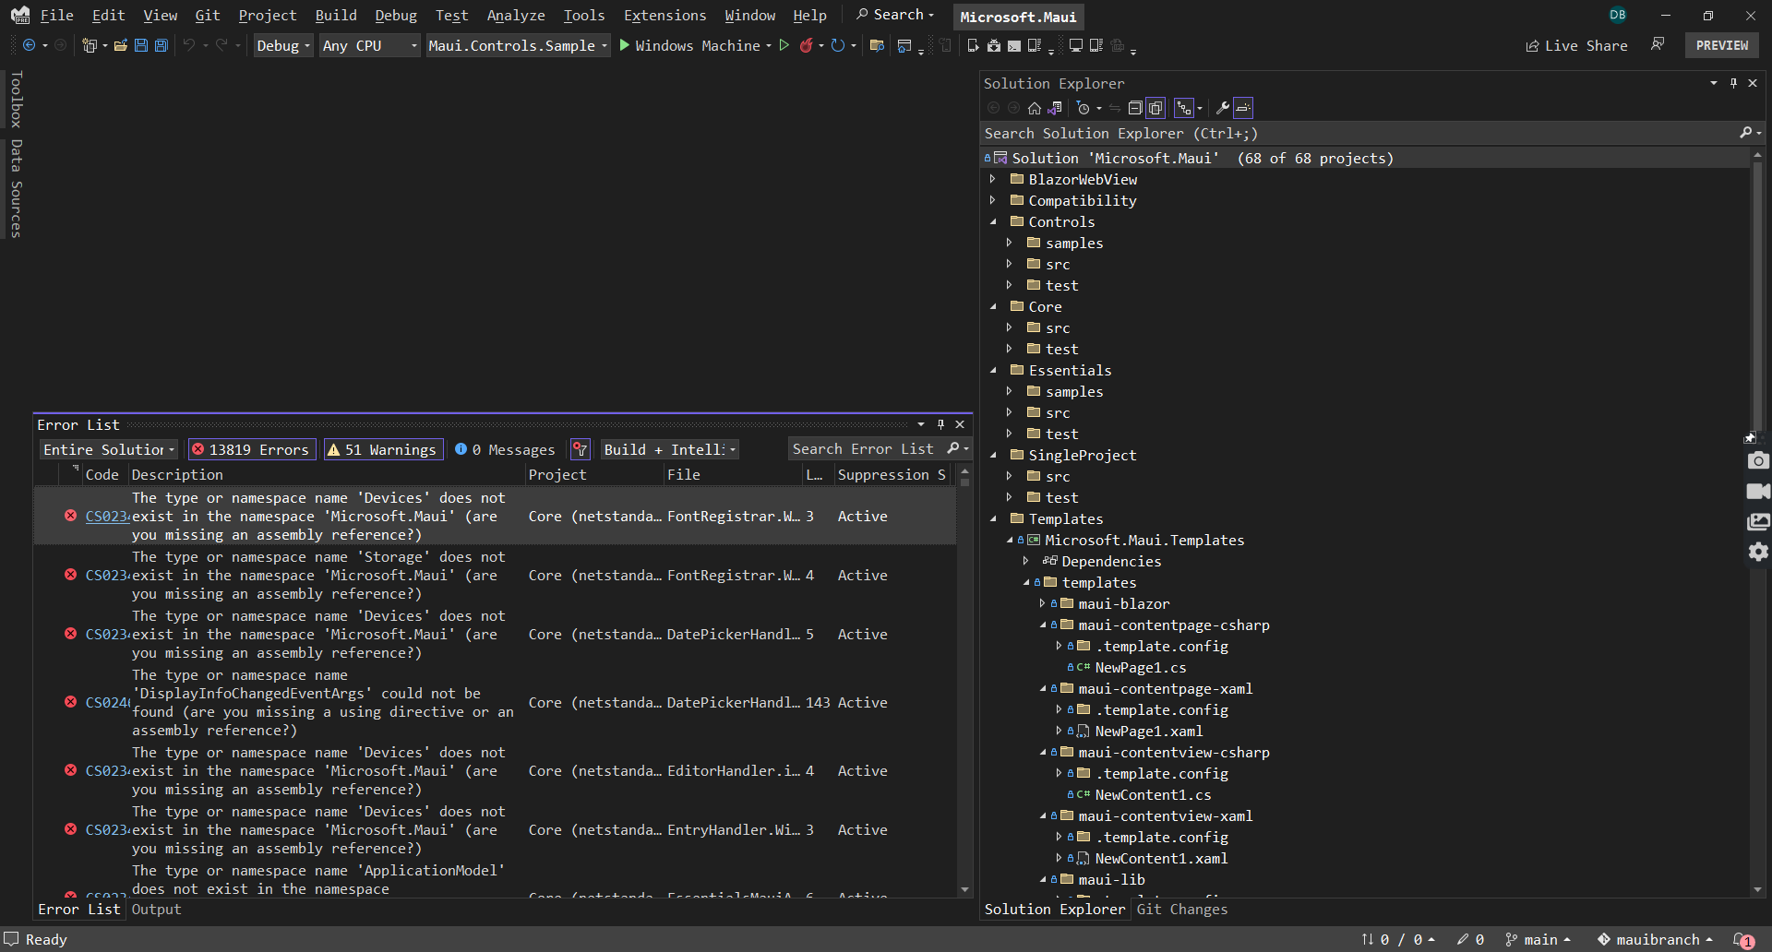Click the Hot Reload flame icon
This screenshot has width=1772, height=952.
tap(807, 45)
